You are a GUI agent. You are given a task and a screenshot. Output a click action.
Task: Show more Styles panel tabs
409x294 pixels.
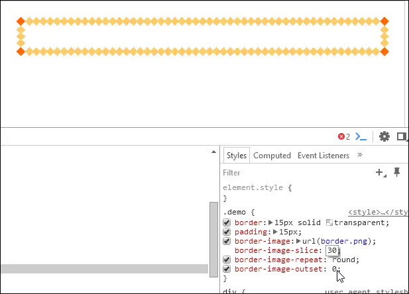pyautogui.click(x=360, y=154)
